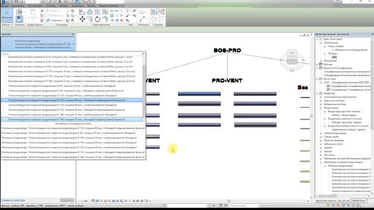Click the 1:100 view scale control

tap(84, 201)
